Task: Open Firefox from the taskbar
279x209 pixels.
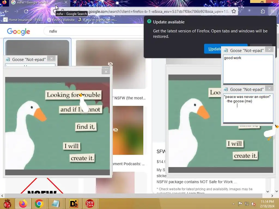Action: point(23,204)
